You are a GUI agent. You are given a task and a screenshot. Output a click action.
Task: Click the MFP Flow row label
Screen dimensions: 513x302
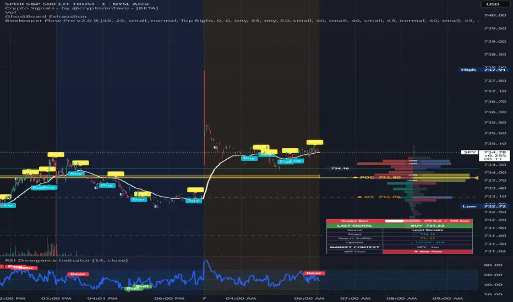(x=354, y=251)
